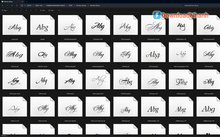Select UTM Sarah.ttf thumbnail
220x137 pixels.
70,79
